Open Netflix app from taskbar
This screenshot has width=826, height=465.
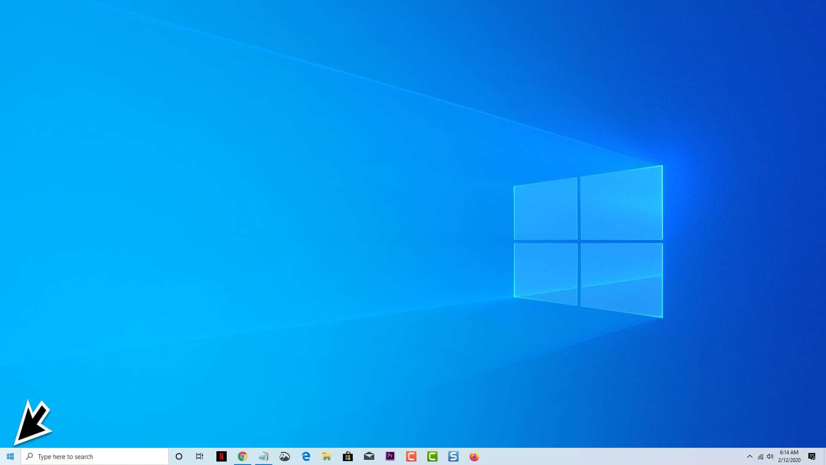[x=221, y=456]
